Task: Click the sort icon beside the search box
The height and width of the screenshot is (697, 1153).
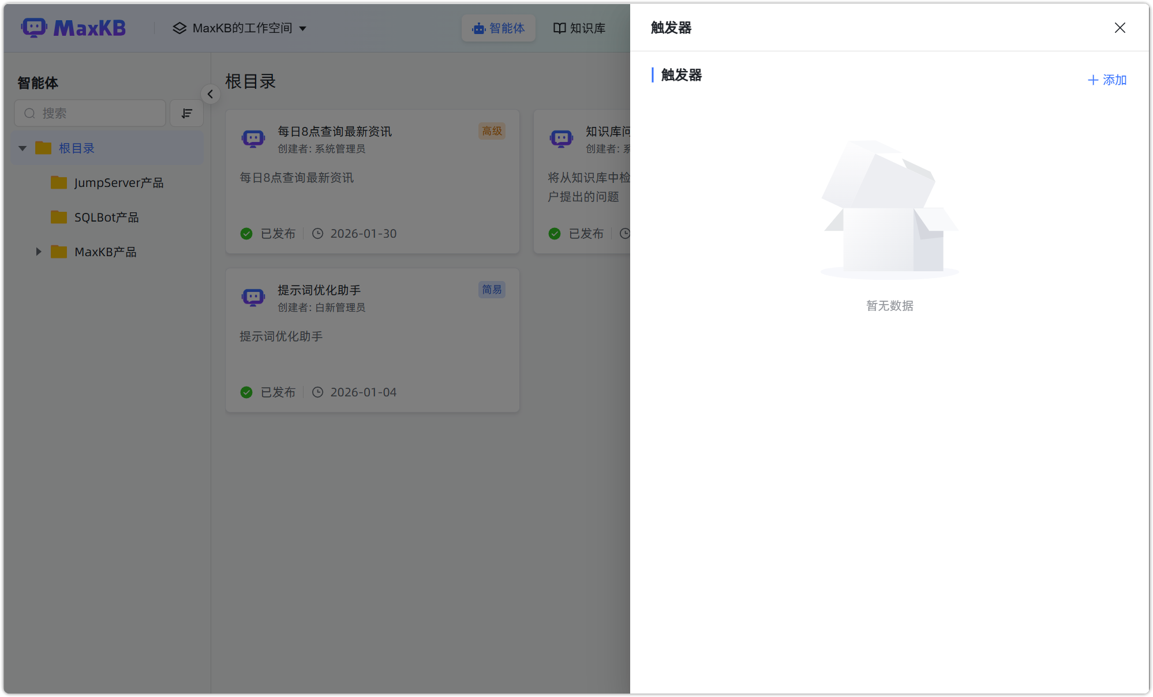Action: 186,113
